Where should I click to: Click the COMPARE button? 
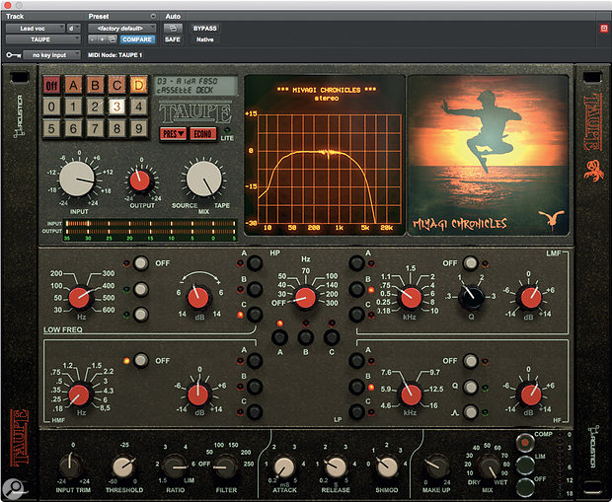coord(137,39)
